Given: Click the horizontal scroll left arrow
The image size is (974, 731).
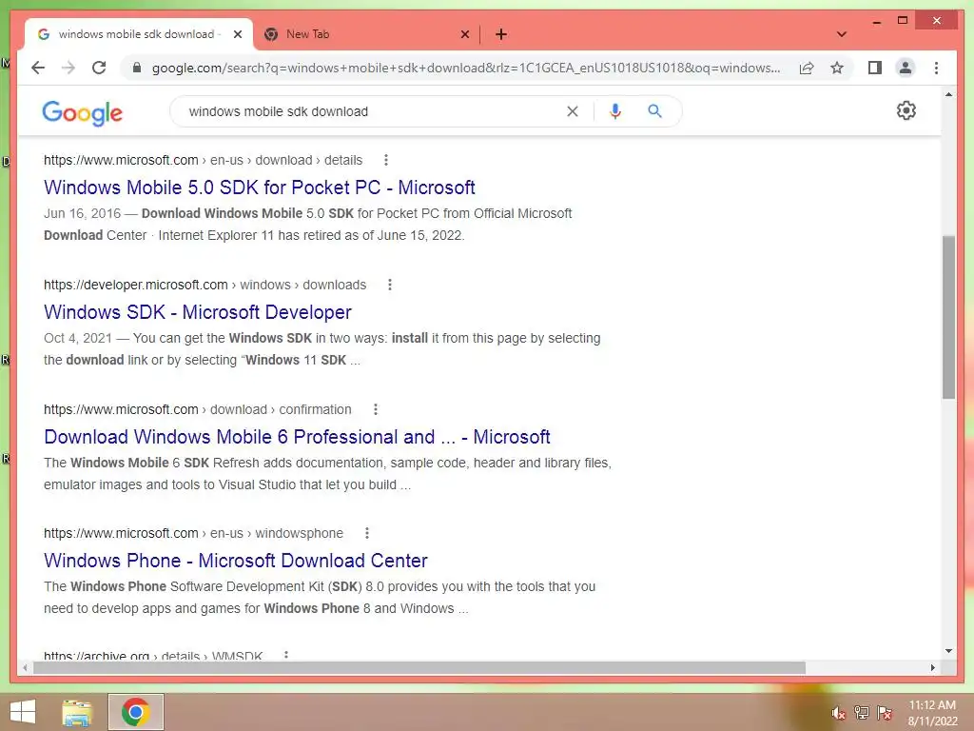Looking at the screenshot, I should (24, 667).
